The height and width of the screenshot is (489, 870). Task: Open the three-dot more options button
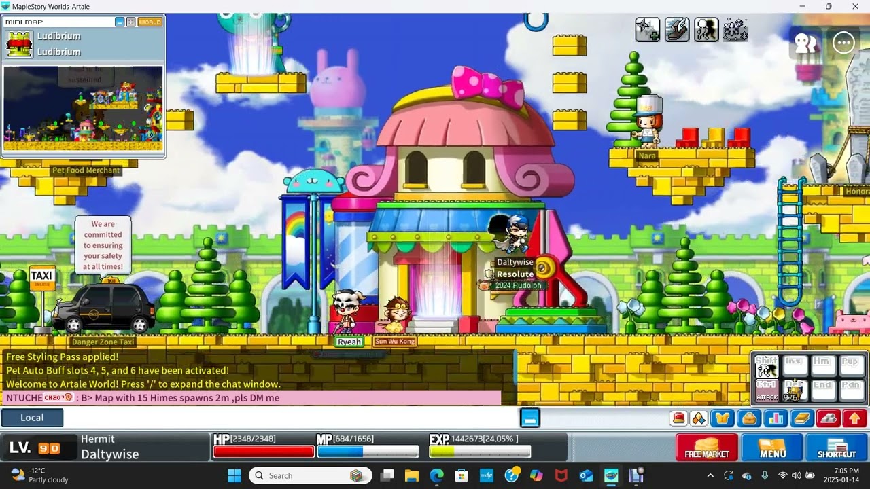(x=844, y=43)
